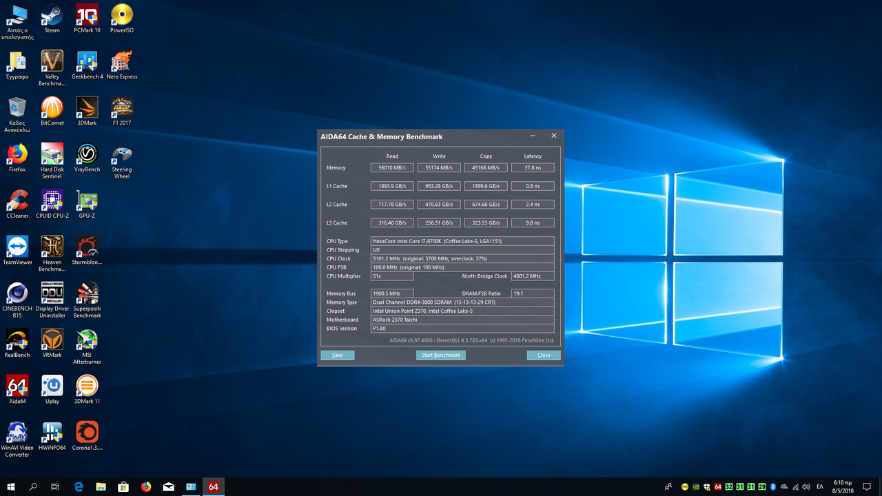882x496 pixels.
Task: Click North Bridge Clock value 4801.2 MHz
Action: (x=533, y=276)
